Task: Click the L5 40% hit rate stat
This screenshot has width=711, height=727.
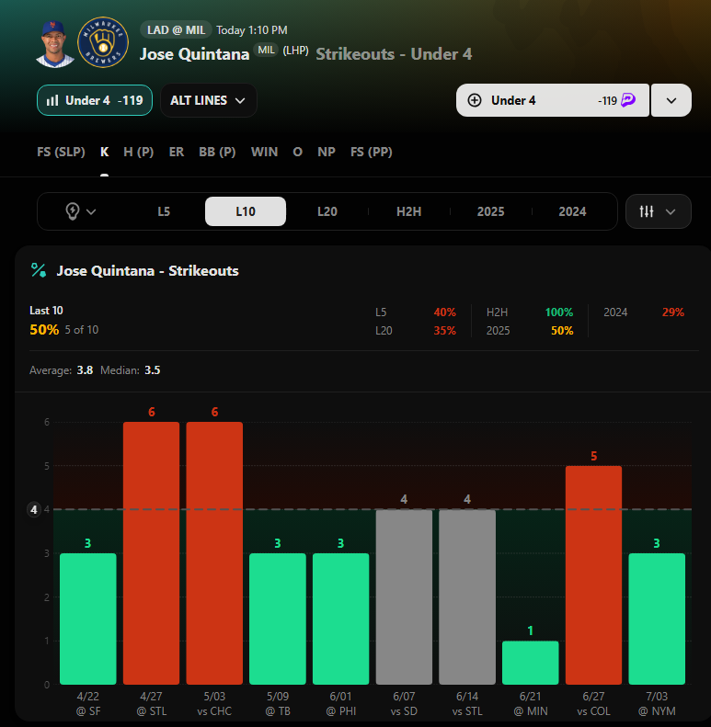Action: [x=416, y=312]
